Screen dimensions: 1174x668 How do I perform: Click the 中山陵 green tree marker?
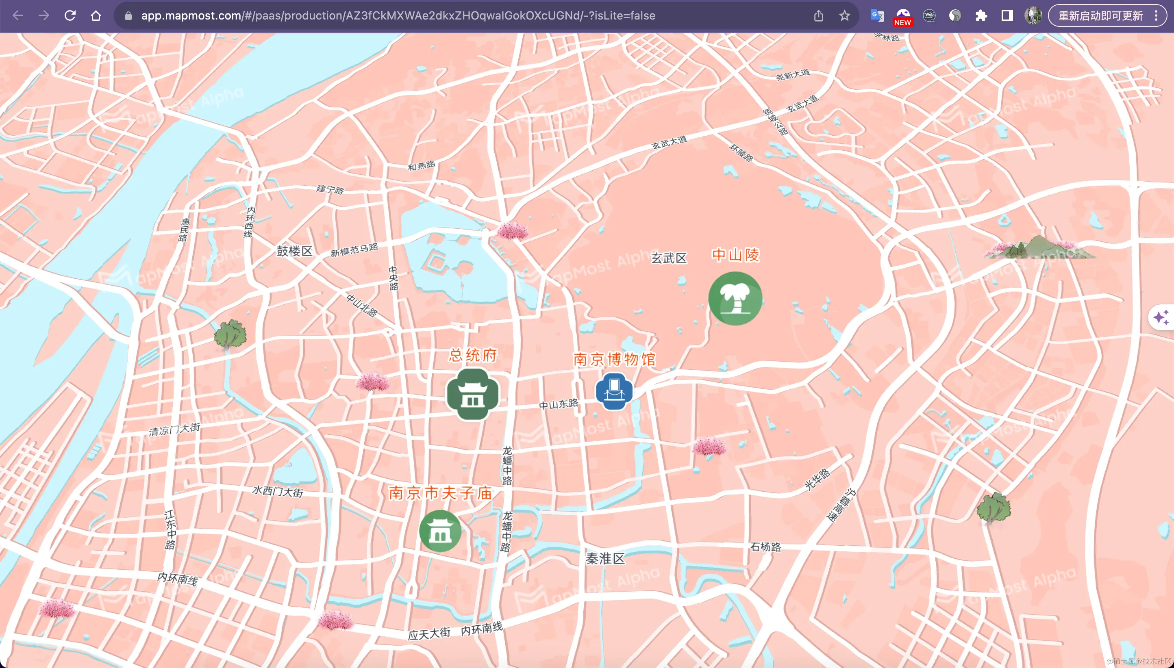tap(735, 298)
